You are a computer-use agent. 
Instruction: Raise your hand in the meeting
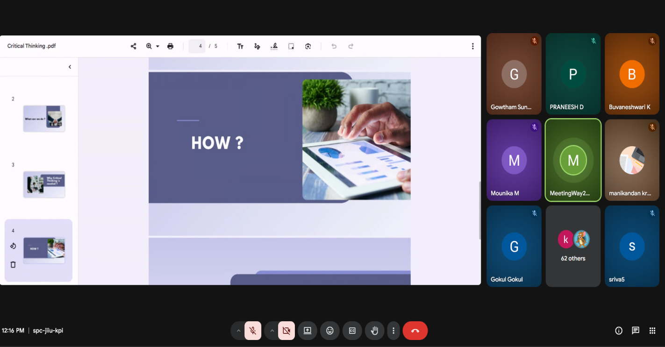(x=374, y=331)
